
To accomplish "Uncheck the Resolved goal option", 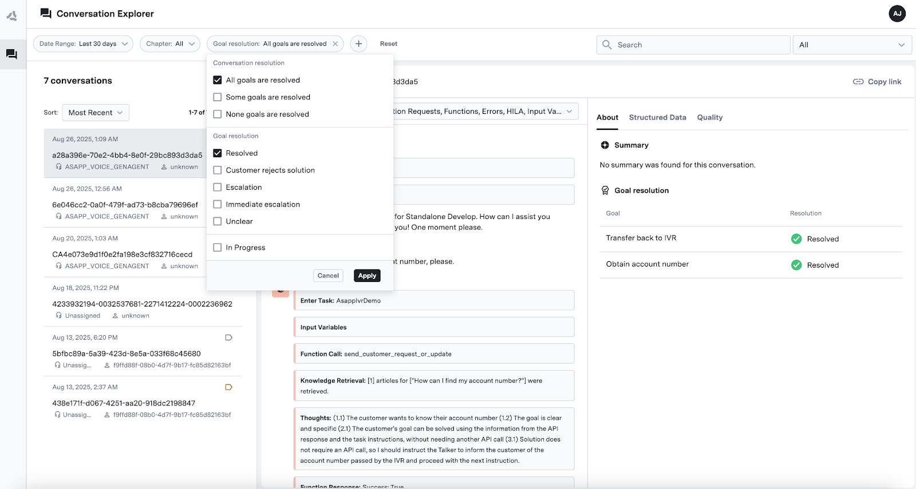I will (218, 153).
